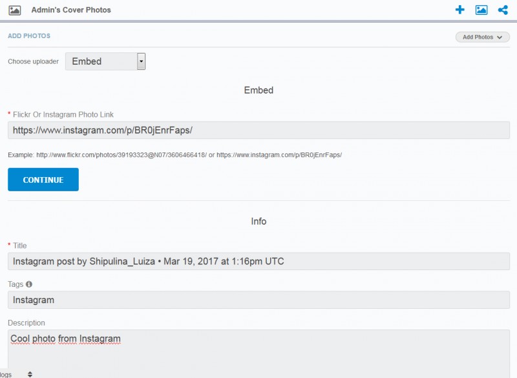Click the ADD PHOTOS heading
Screen dimensions: 517x378
[29, 36]
